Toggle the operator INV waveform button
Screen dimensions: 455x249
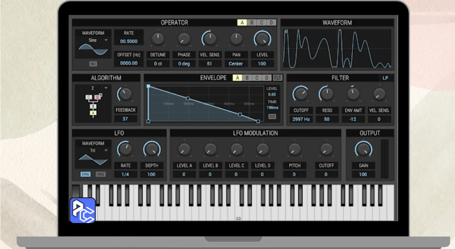(93, 64)
